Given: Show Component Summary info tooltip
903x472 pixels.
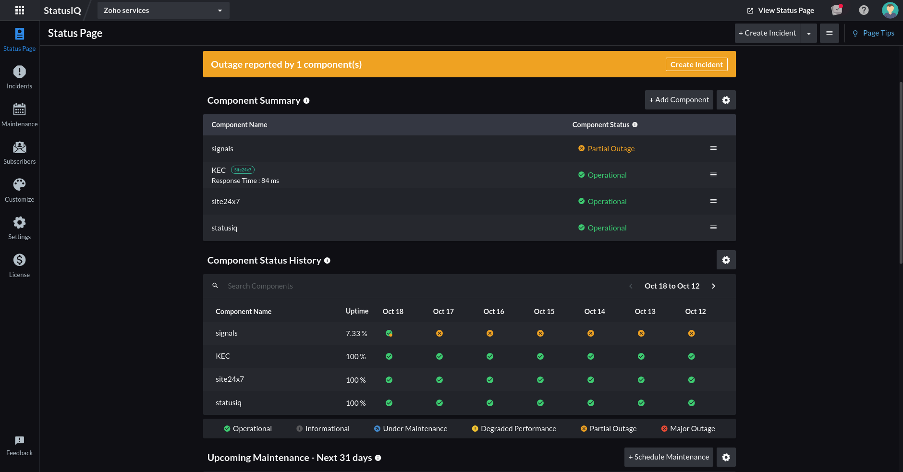Looking at the screenshot, I should point(306,101).
